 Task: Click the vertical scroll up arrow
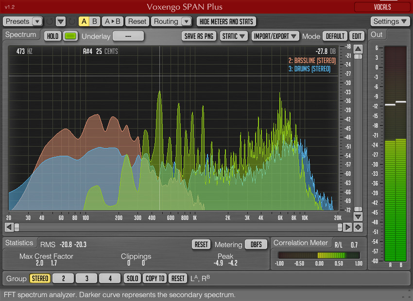point(358,49)
